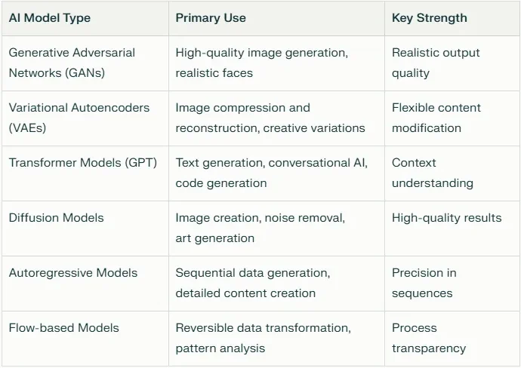
Task: Select "Image compression and reconstruction" cell
Action: point(270,118)
